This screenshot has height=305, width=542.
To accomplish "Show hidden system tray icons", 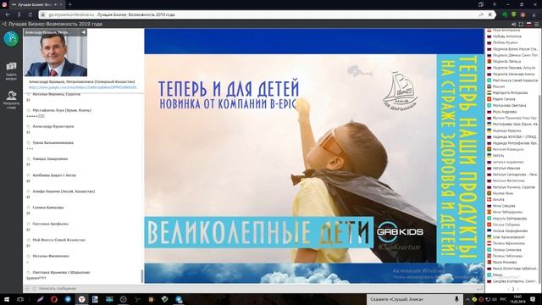I will click(467, 299).
